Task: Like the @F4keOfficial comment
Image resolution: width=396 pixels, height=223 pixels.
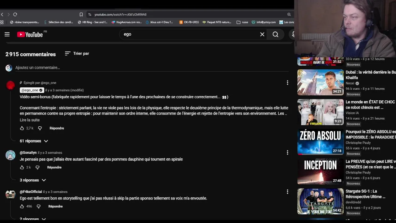Action: tap(22, 206)
